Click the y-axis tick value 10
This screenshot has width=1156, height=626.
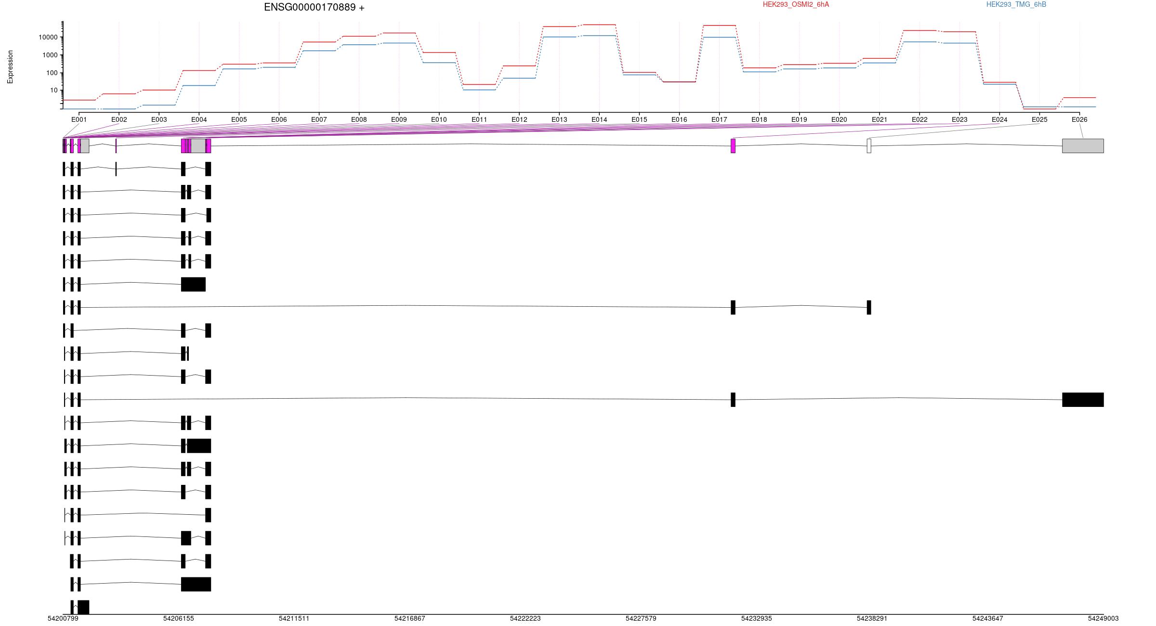pos(53,91)
